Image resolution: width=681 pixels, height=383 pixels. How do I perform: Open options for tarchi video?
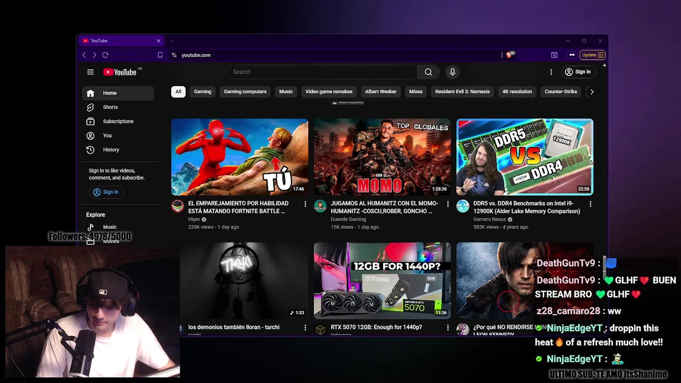pos(305,328)
